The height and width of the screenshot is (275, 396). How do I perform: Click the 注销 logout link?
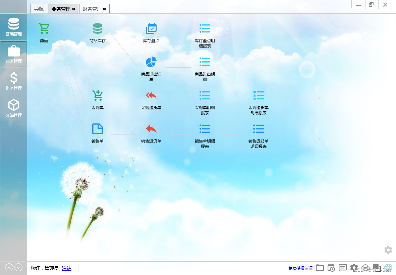click(67, 268)
